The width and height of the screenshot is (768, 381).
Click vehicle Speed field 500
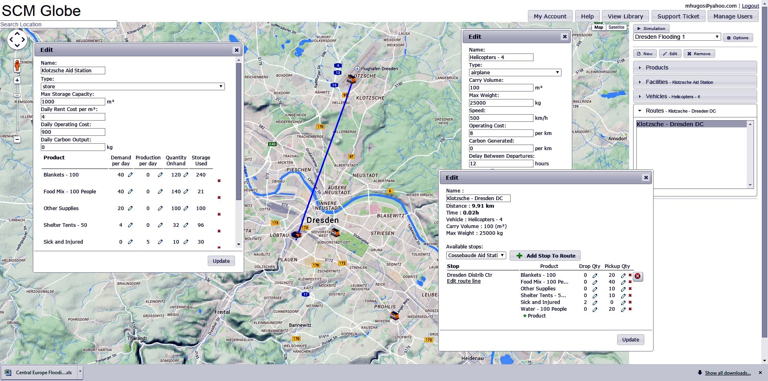[x=501, y=118]
